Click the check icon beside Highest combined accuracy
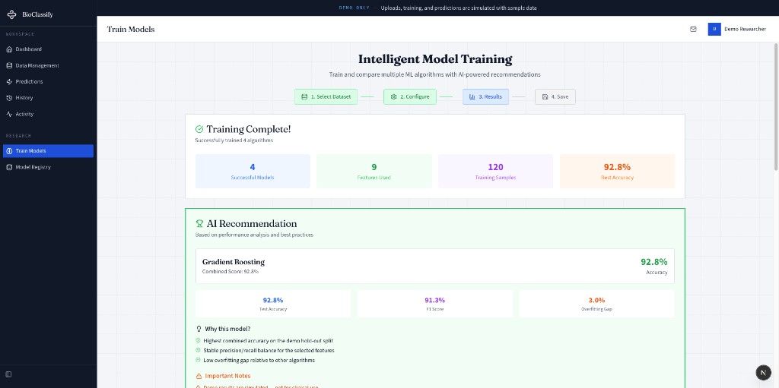 click(199, 340)
